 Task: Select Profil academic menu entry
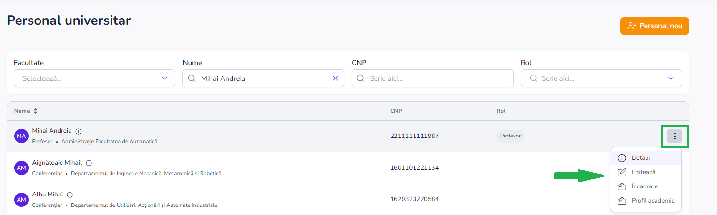point(653,201)
